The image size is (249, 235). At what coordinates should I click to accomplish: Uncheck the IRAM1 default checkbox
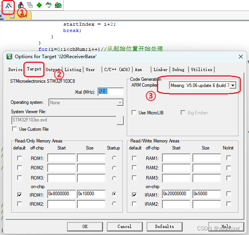pyautogui.click(x=134, y=195)
